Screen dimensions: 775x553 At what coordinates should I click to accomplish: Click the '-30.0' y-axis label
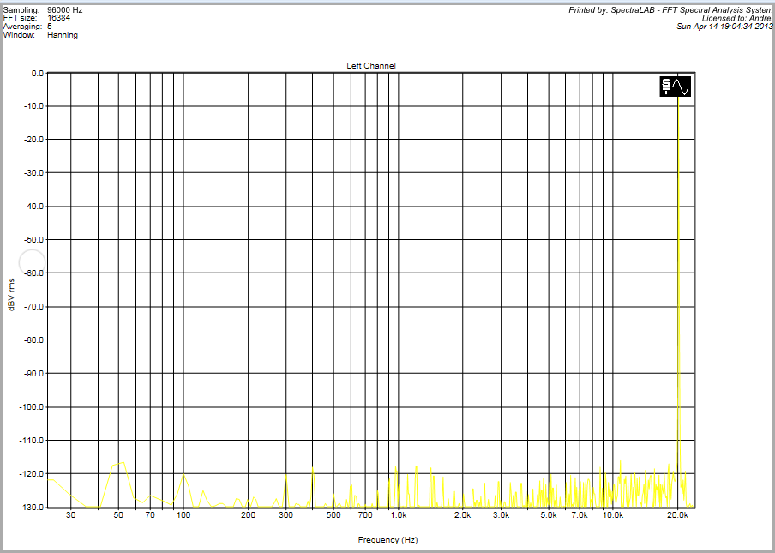pyautogui.click(x=34, y=173)
